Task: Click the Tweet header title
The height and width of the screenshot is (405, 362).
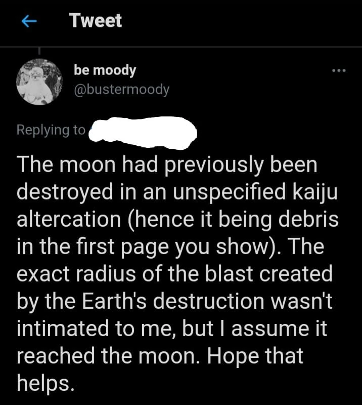Action: tap(96, 20)
